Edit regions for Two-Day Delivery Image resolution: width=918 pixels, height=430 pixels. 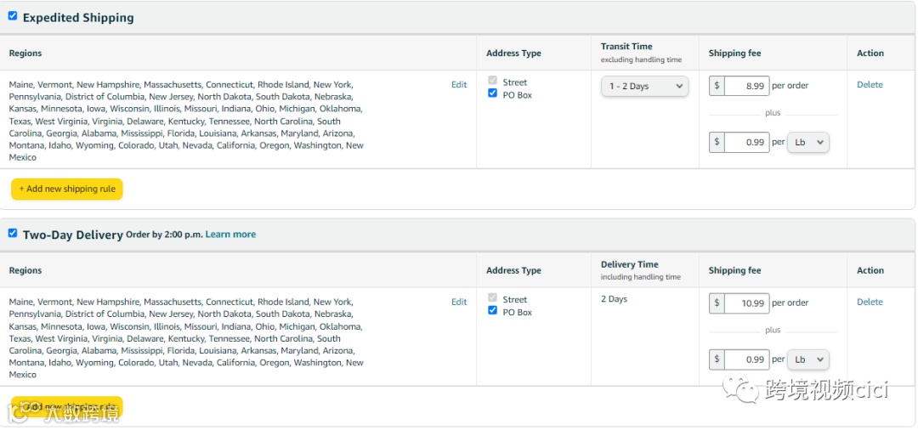pyautogui.click(x=459, y=302)
